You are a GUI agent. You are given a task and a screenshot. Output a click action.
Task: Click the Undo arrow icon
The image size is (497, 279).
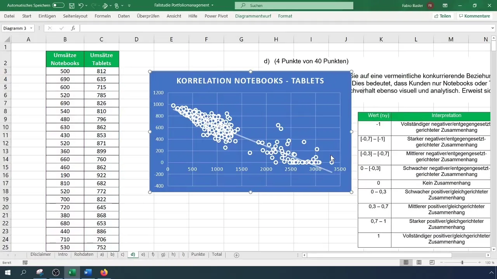tap(81, 6)
